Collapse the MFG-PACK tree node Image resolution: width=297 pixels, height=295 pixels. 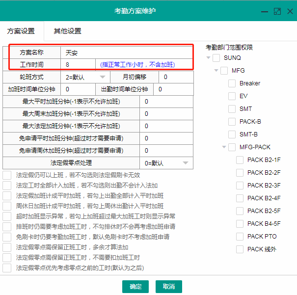(x=224, y=147)
